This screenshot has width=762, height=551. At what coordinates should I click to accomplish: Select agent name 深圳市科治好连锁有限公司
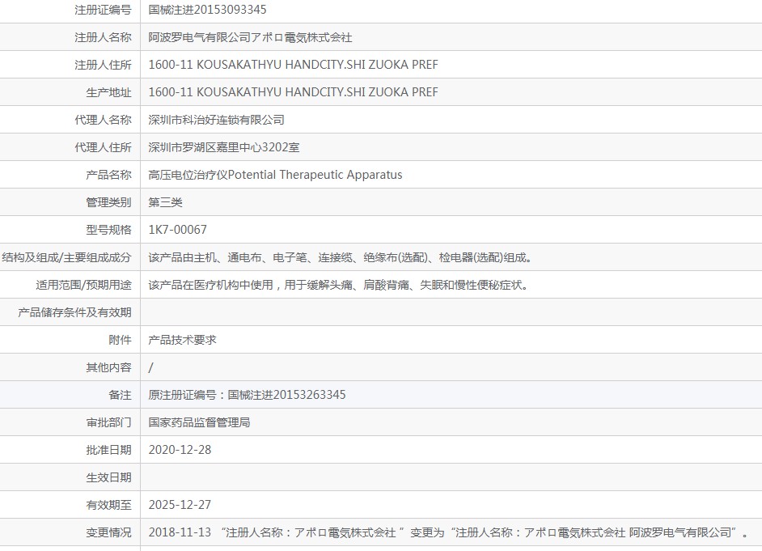(216, 120)
